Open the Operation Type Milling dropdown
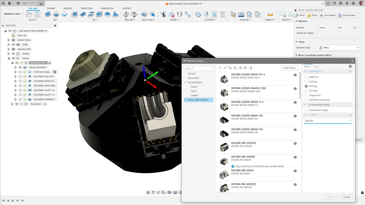The image size is (365, 205). click(x=339, y=48)
